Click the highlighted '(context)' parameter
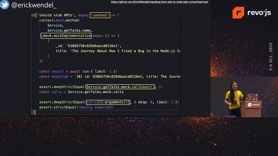The width and height of the screenshot is (278, 156). [x=100, y=15]
